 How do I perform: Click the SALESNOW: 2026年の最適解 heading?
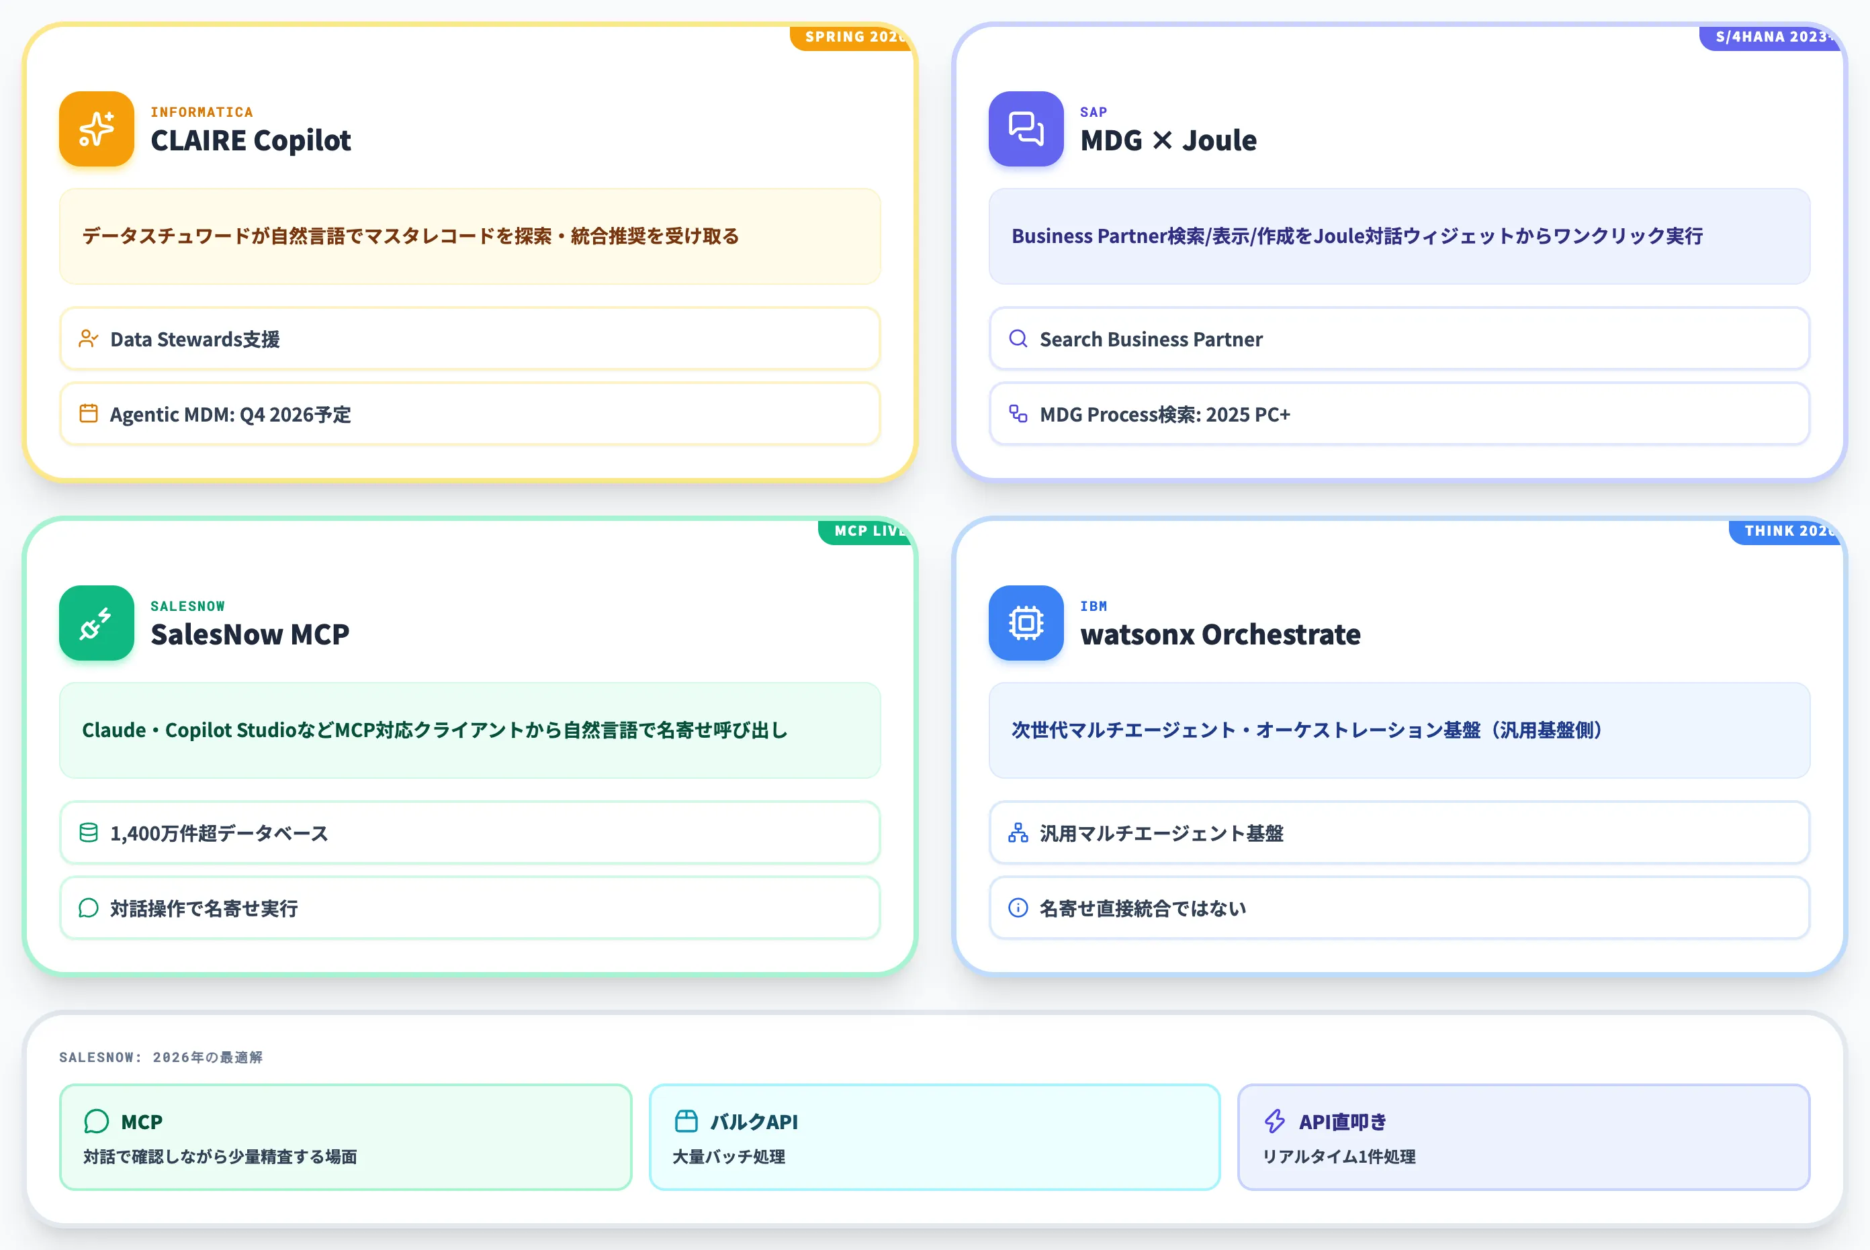[x=161, y=1057]
